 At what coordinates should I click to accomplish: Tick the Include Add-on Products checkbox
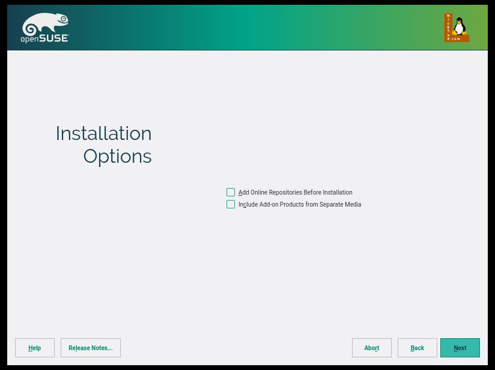point(231,204)
